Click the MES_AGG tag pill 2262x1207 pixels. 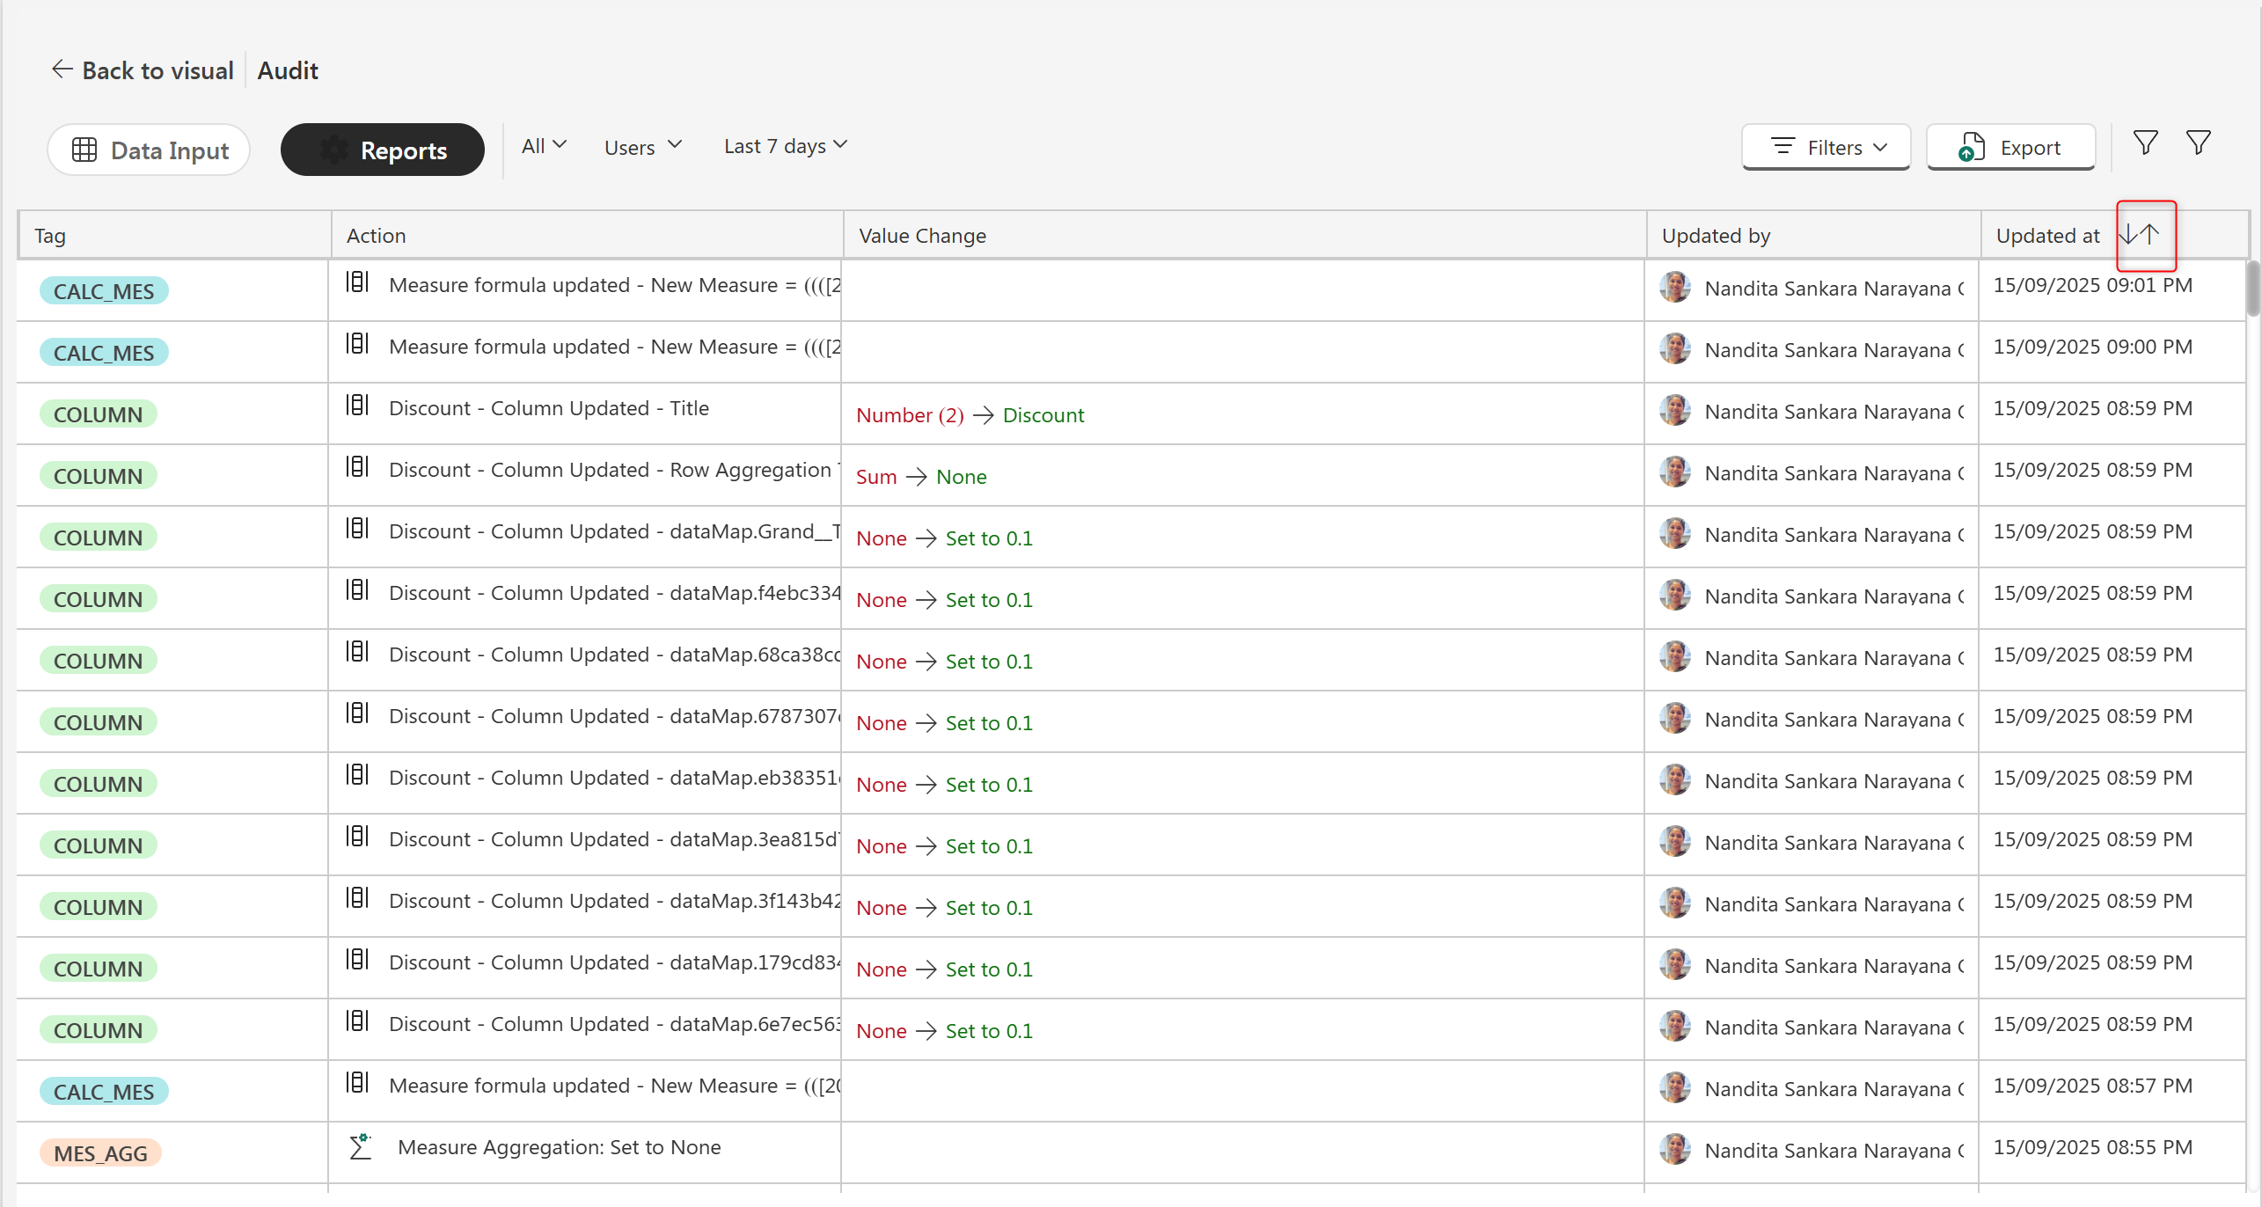click(x=100, y=1152)
